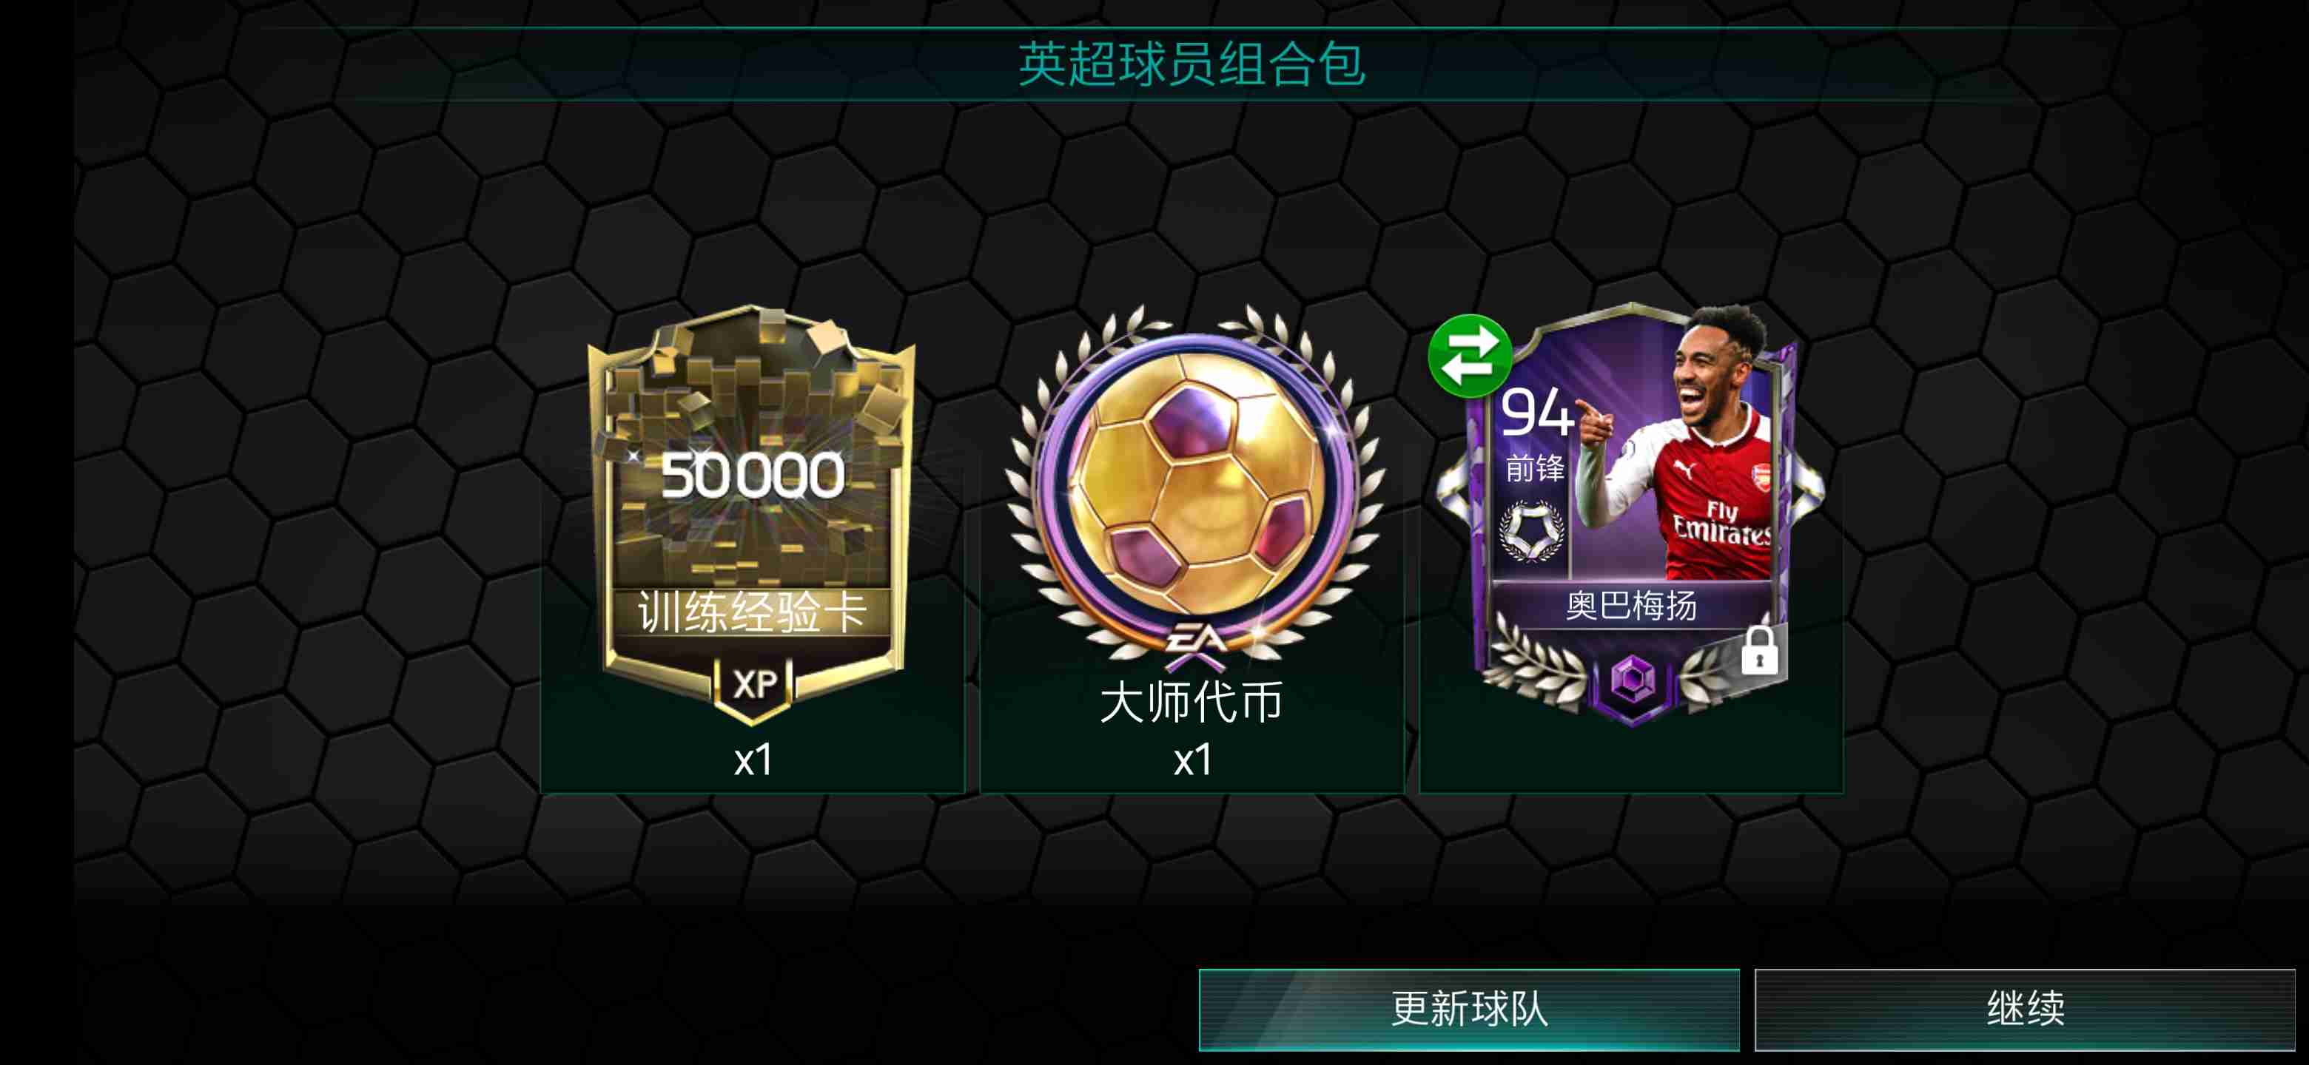
Task: Tap the 奥巴梅扬 name banner
Action: 1631,606
